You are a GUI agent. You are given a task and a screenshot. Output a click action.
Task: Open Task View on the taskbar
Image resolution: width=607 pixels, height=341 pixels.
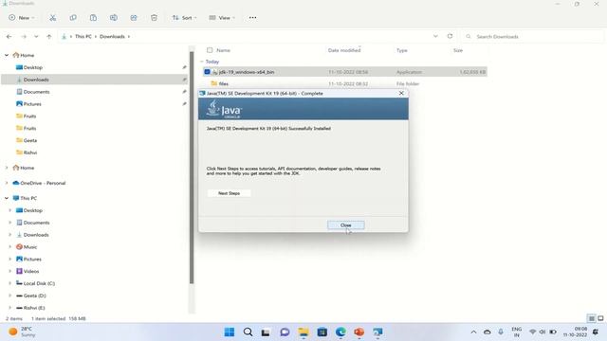tap(266, 332)
